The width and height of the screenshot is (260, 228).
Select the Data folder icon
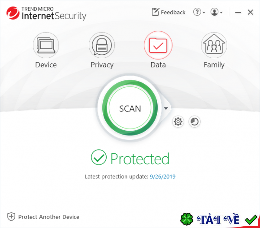click(158, 45)
